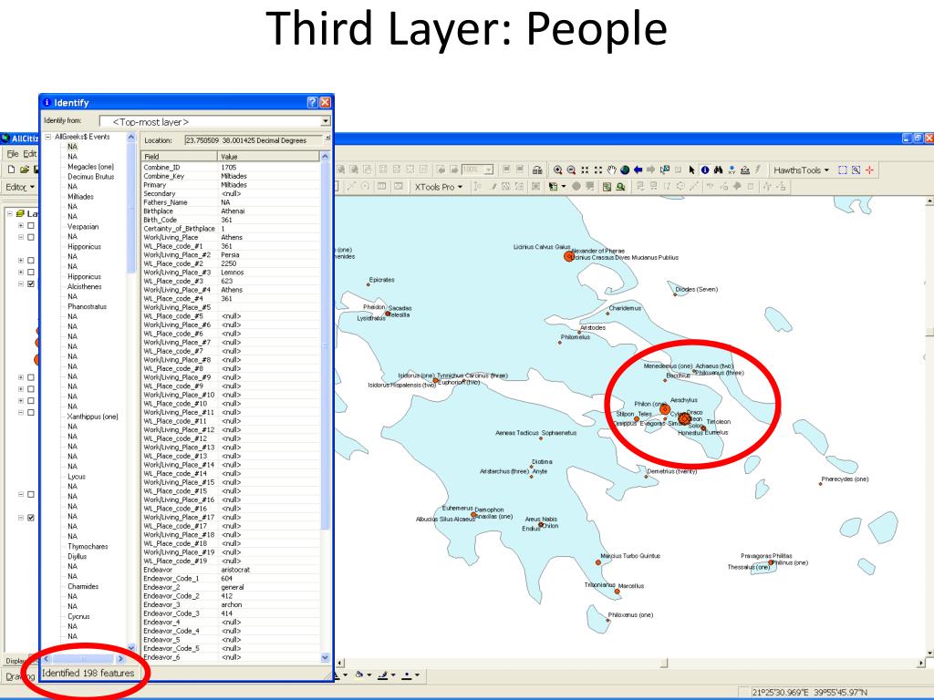Click the value "Lemnos"

coord(233,272)
